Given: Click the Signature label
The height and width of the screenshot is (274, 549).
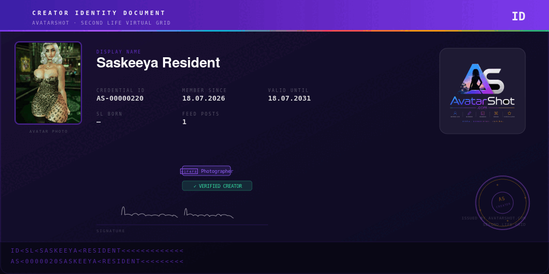Looking at the screenshot, I should tap(110, 231).
